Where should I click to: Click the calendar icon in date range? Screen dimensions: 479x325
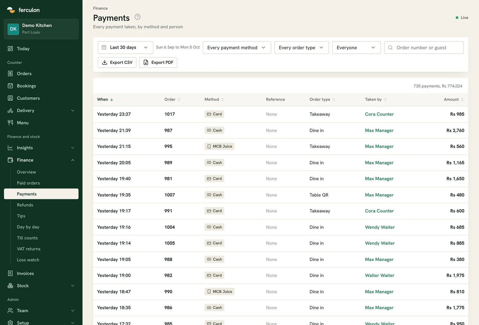click(104, 47)
